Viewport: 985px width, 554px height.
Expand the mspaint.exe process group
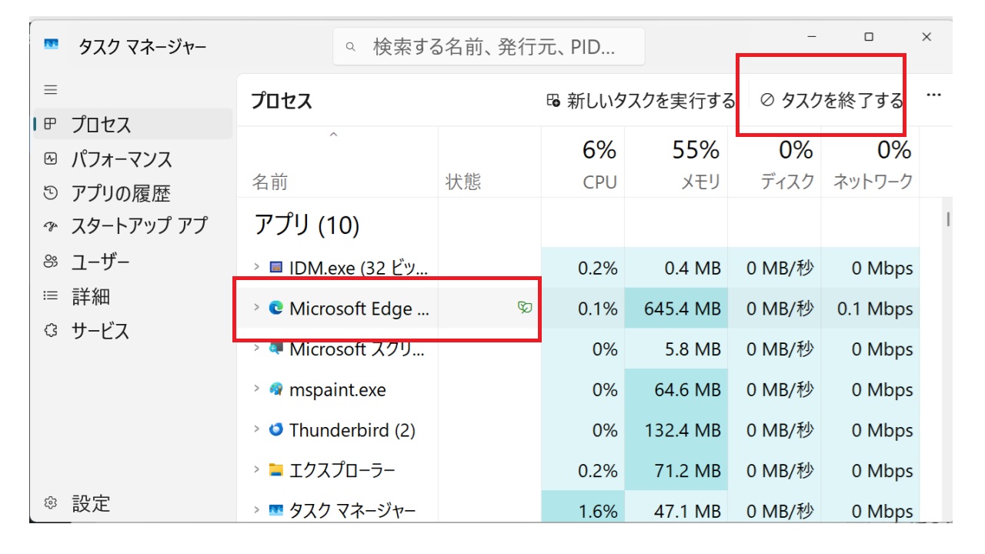[x=257, y=389]
